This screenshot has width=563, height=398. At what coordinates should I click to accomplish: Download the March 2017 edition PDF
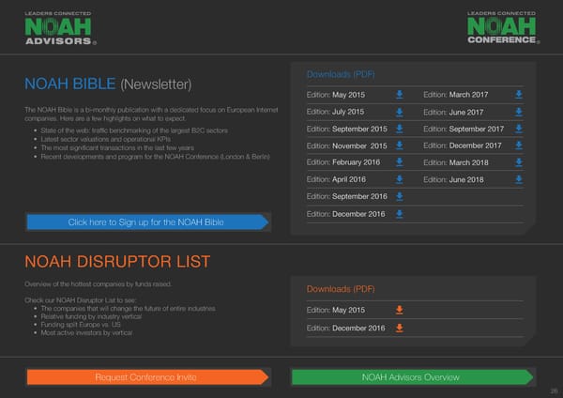pos(519,95)
